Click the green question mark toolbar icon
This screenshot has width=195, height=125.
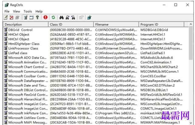pos(37,18)
